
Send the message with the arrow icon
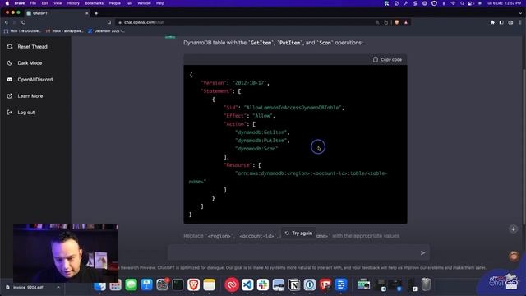(422, 252)
